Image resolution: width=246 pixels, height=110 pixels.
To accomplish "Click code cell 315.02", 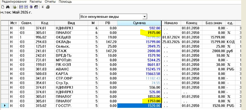I will coord(44,106).
